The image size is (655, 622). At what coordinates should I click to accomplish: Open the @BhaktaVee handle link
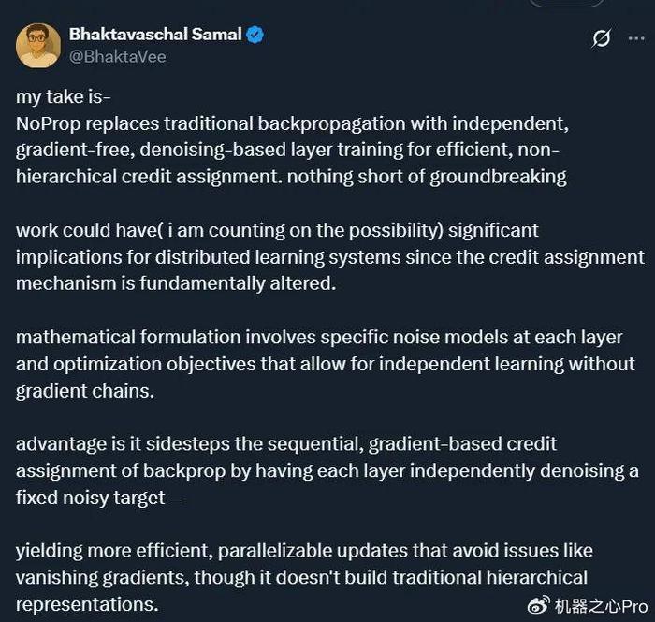tap(117, 57)
